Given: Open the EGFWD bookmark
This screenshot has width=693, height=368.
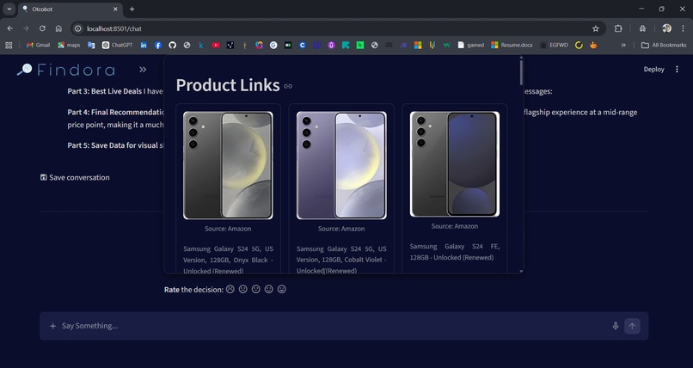Looking at the screenshot, I should [x=554, y=45].
